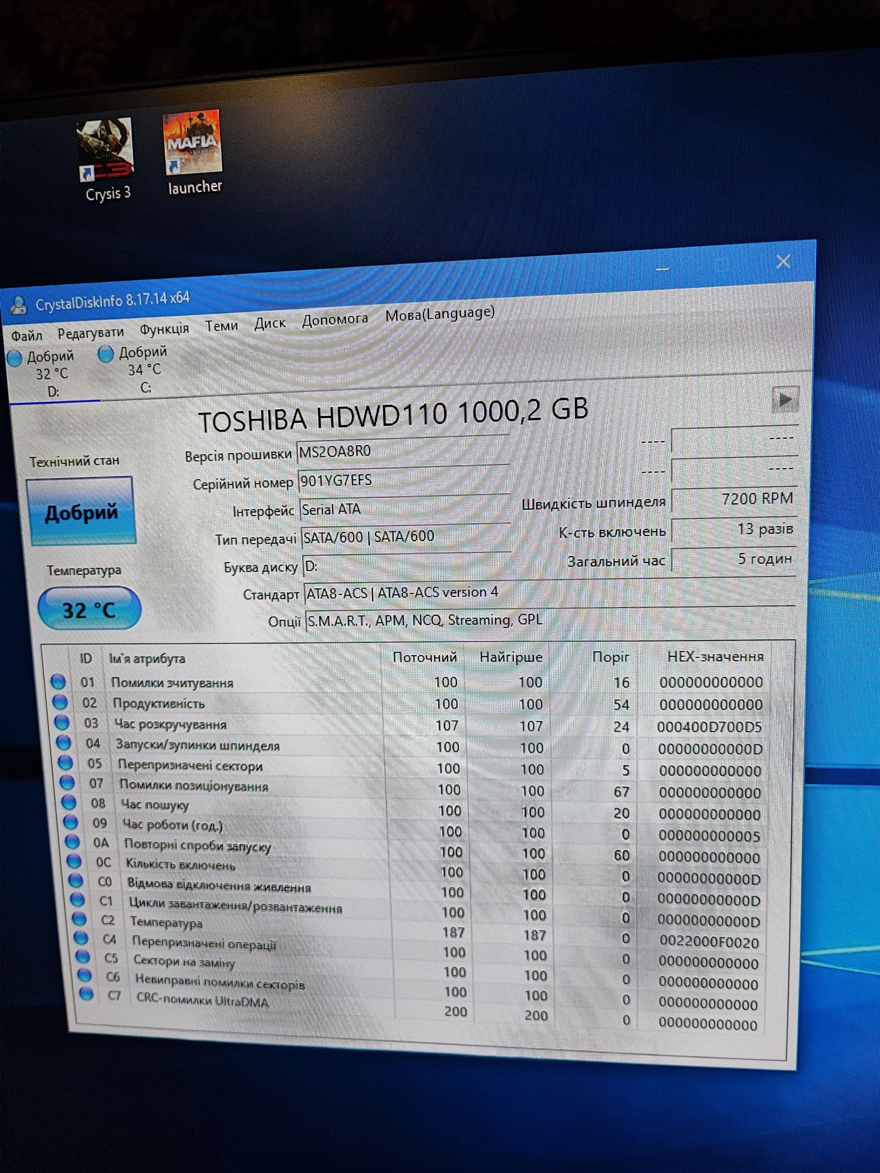
Task: Click power on count field 13 разів
Action: pyautogui.click(x=734, y=529)
